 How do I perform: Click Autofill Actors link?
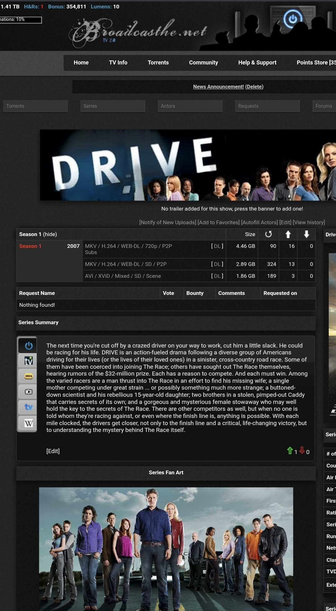click(x=259, y=222)
